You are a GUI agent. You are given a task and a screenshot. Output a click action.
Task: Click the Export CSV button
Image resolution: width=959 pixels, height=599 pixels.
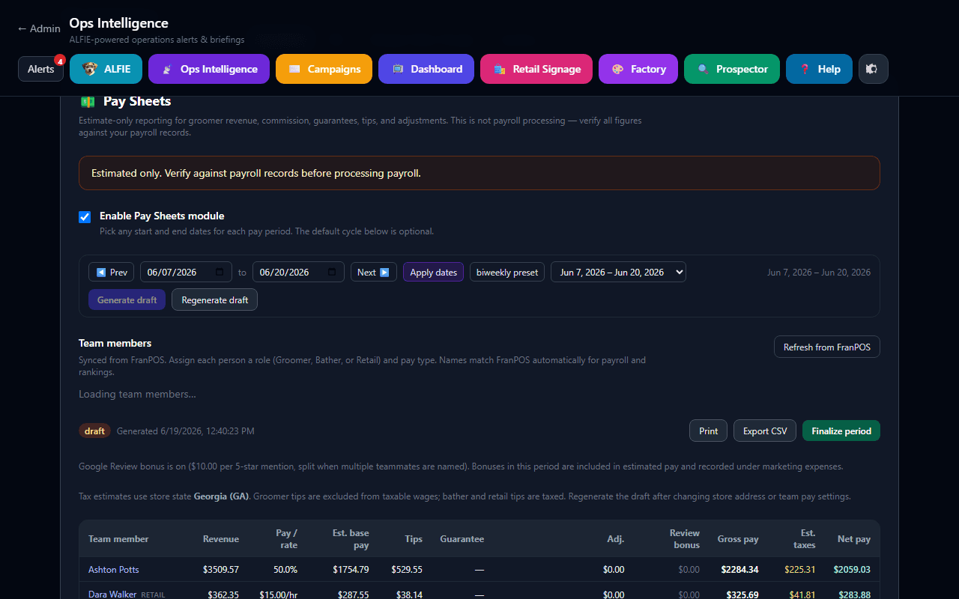(765, 431)
